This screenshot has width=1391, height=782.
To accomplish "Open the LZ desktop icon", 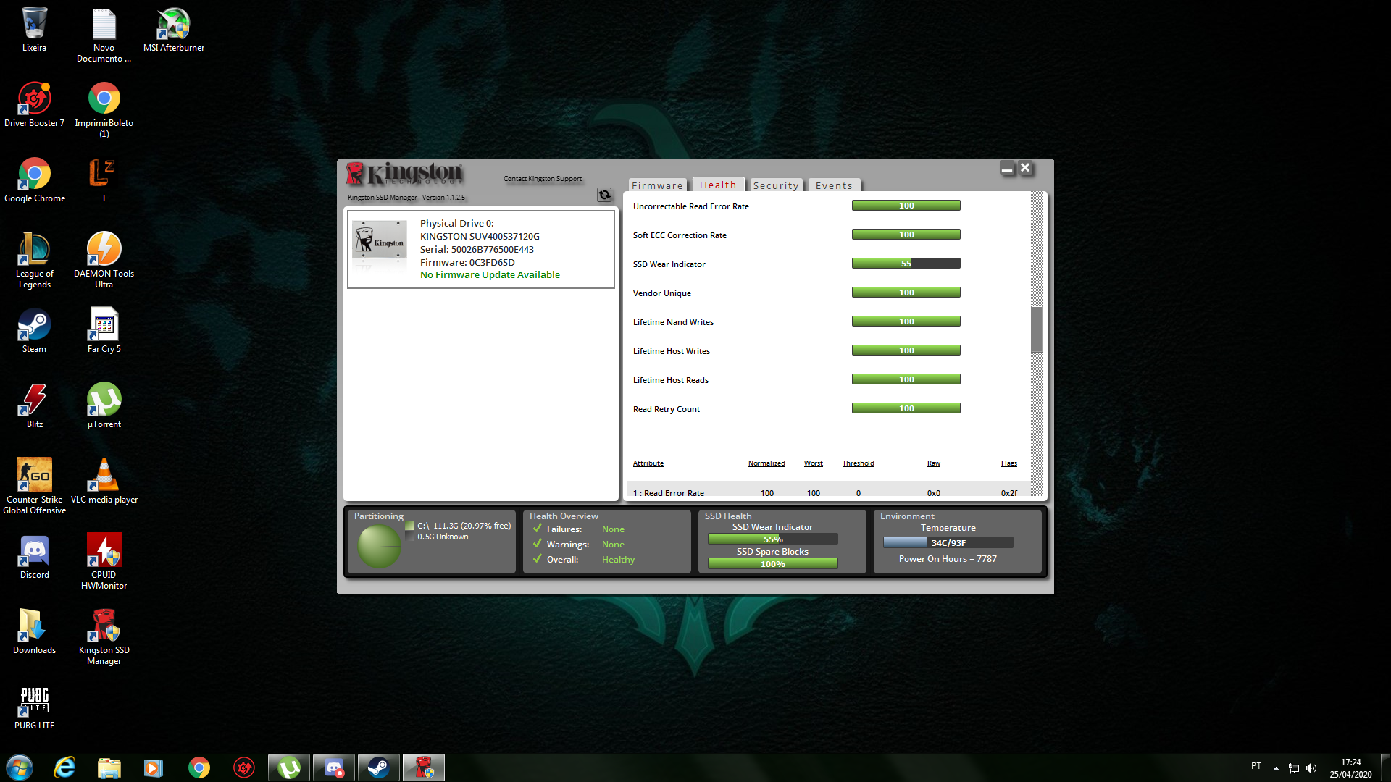I will point(104,180).
